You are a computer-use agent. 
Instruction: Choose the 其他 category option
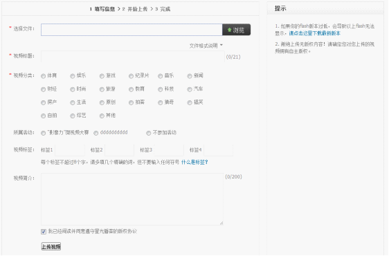click(102, 116)
